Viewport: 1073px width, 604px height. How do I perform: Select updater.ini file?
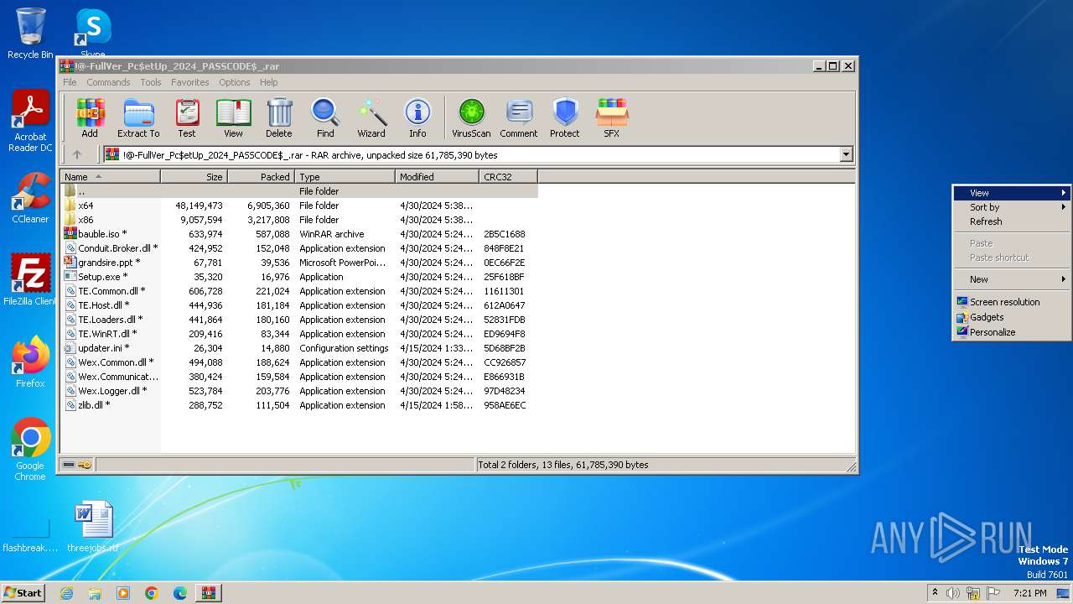click(x=299, y=348)
